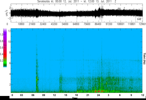This screenshot has width=146, height=100.
Task: Click the red band of color scale
Action: [5, 55]
